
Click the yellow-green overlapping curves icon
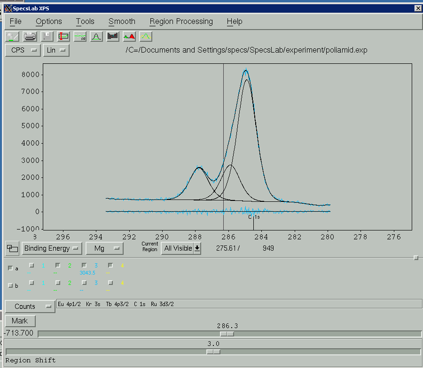pos(146,36)
